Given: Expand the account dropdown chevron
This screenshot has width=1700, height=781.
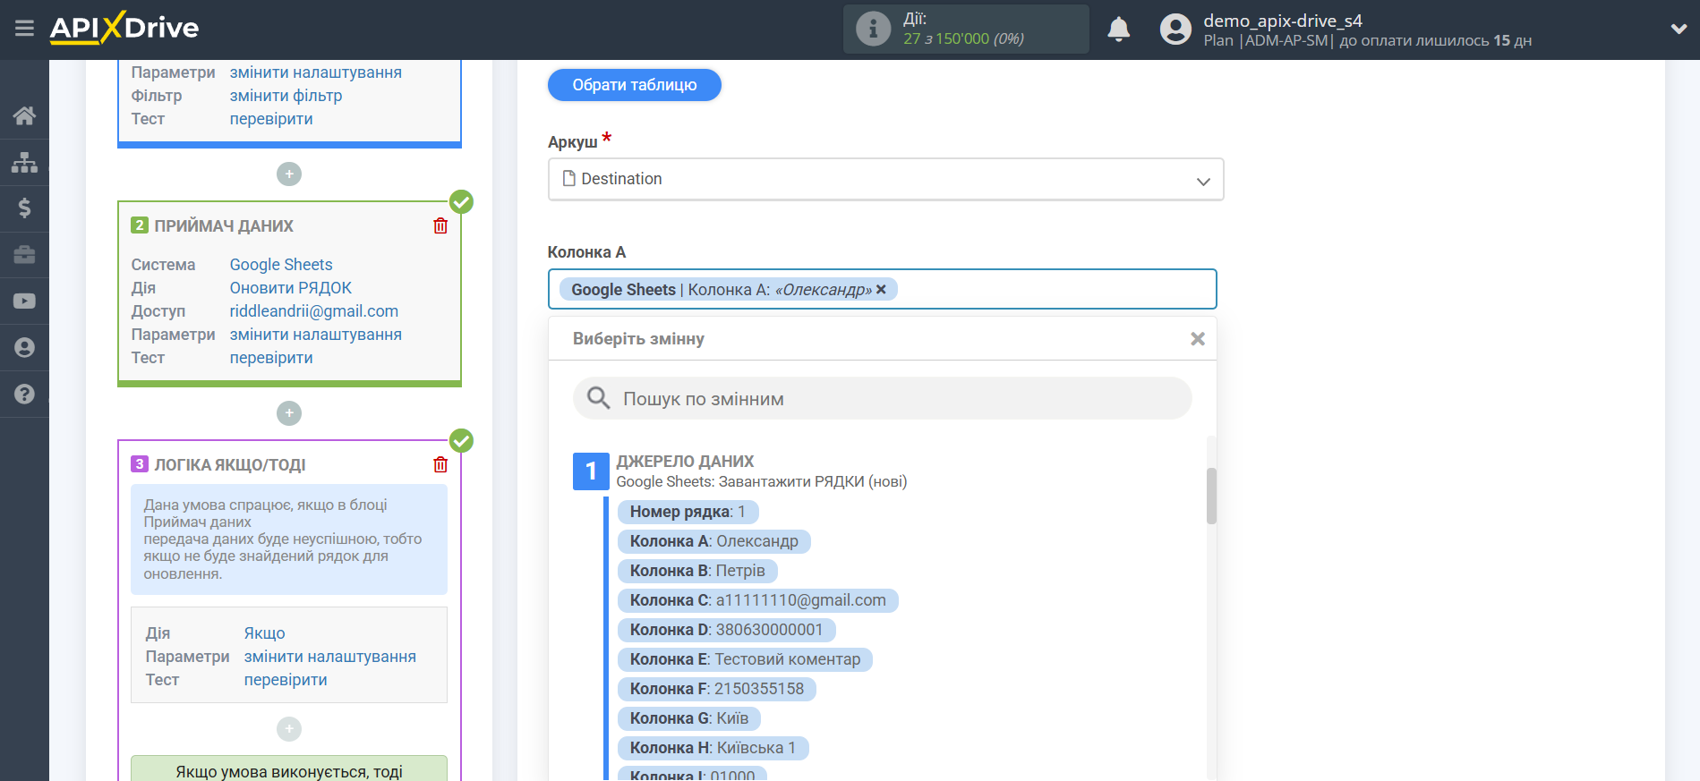Looking at the screenshot, I should pos(1679,29).
